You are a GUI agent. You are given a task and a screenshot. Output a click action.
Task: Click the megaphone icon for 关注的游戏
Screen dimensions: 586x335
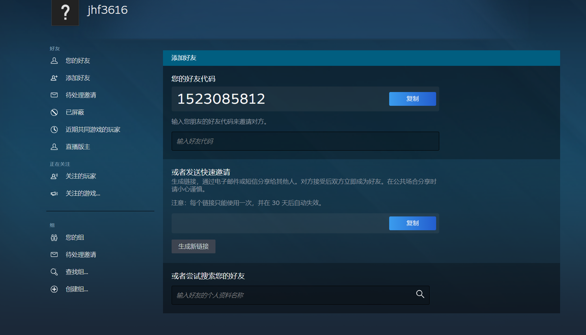[x=54, y=193]
